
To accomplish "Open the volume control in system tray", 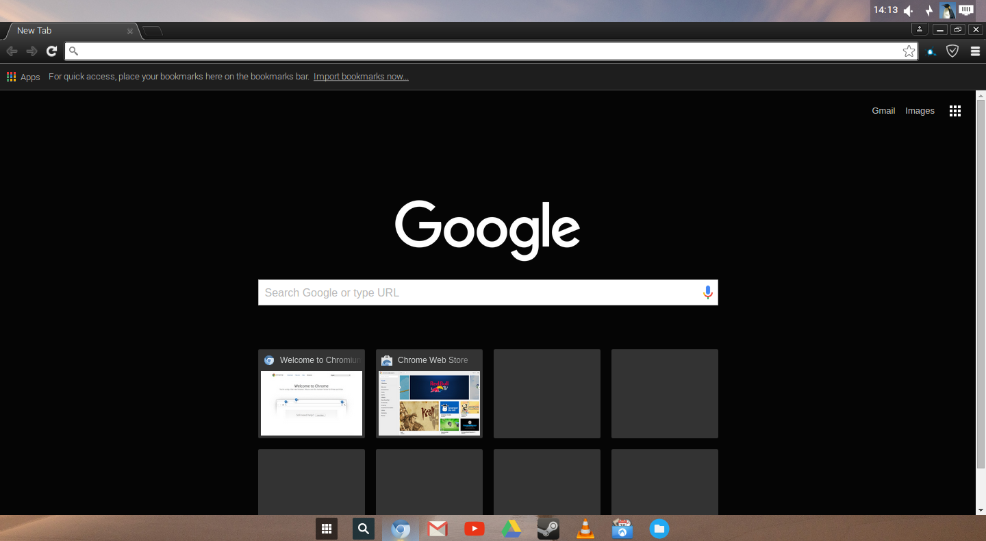I will pyautogui.click(x=909, y=10).
